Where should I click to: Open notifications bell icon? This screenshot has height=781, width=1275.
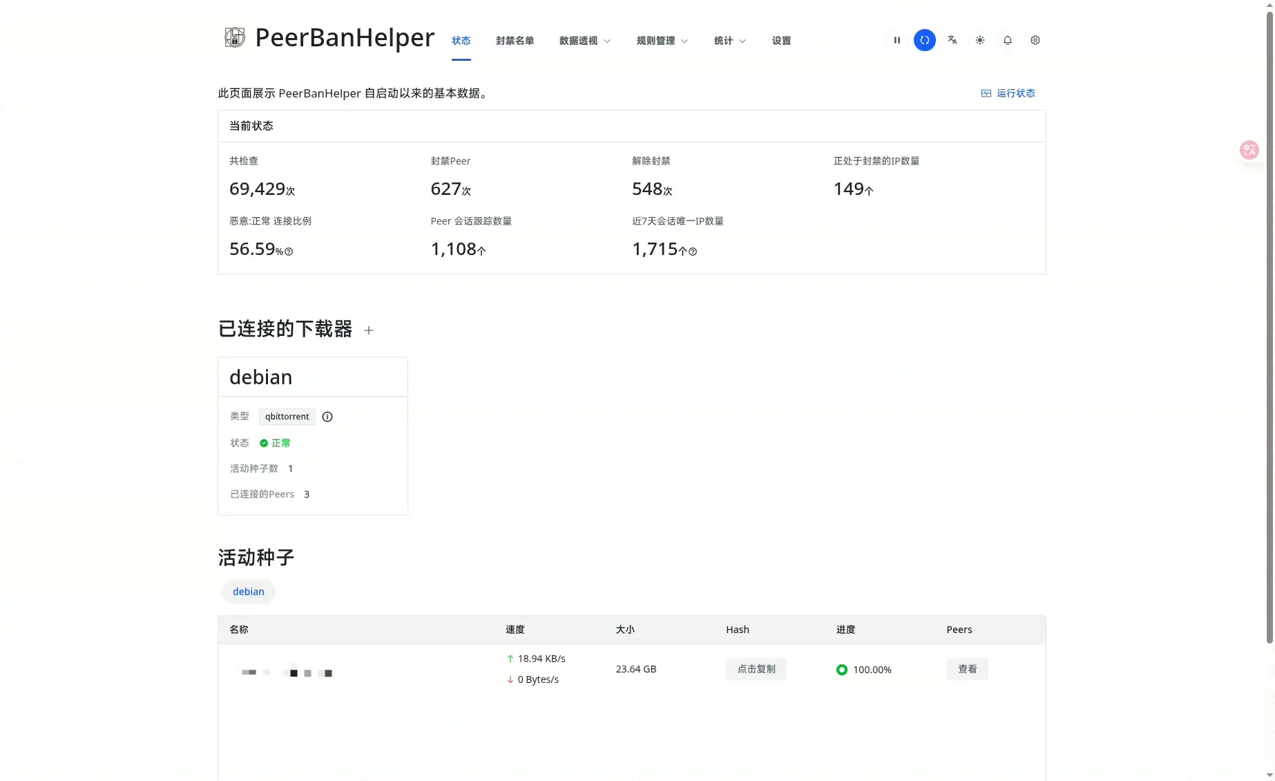(1007, 40)
